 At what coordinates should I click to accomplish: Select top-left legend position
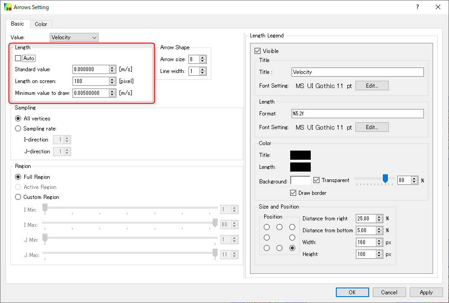tap(266, 227)
